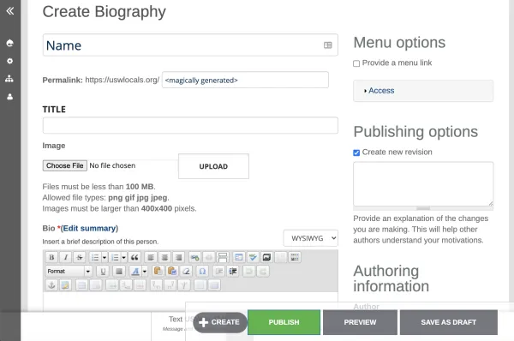Open the Format paragraph style dropdown
Viewport: 514px width, 341px height.
tap(69, 271)
